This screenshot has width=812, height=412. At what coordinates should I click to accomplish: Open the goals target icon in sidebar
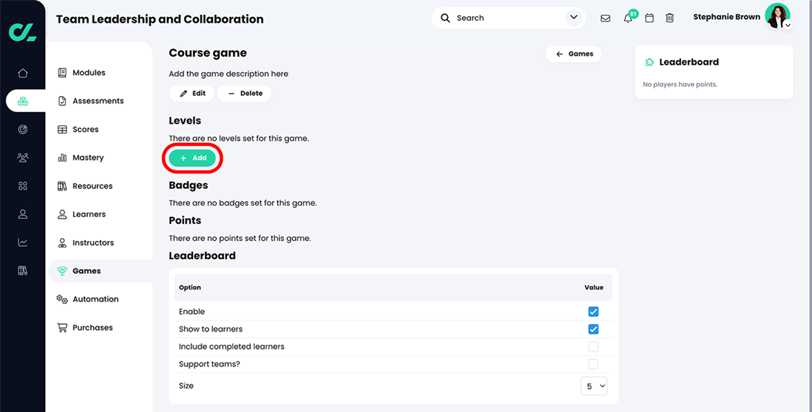click(23, 130)
